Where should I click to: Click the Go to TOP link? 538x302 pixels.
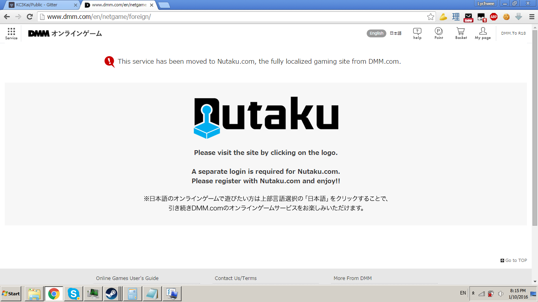pos(514,260)
